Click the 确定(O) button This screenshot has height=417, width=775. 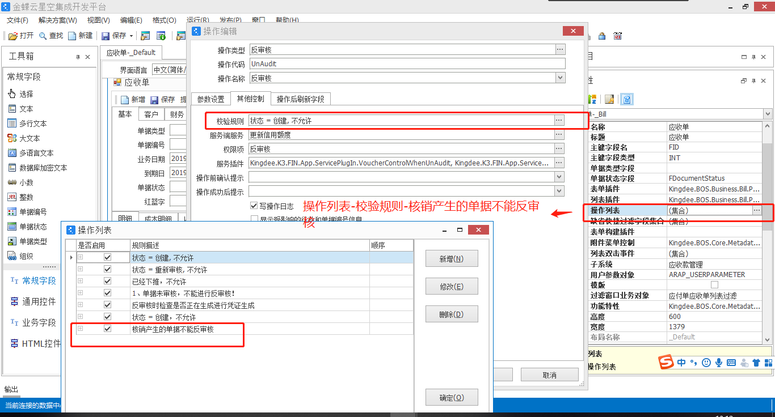pos(452,397)
